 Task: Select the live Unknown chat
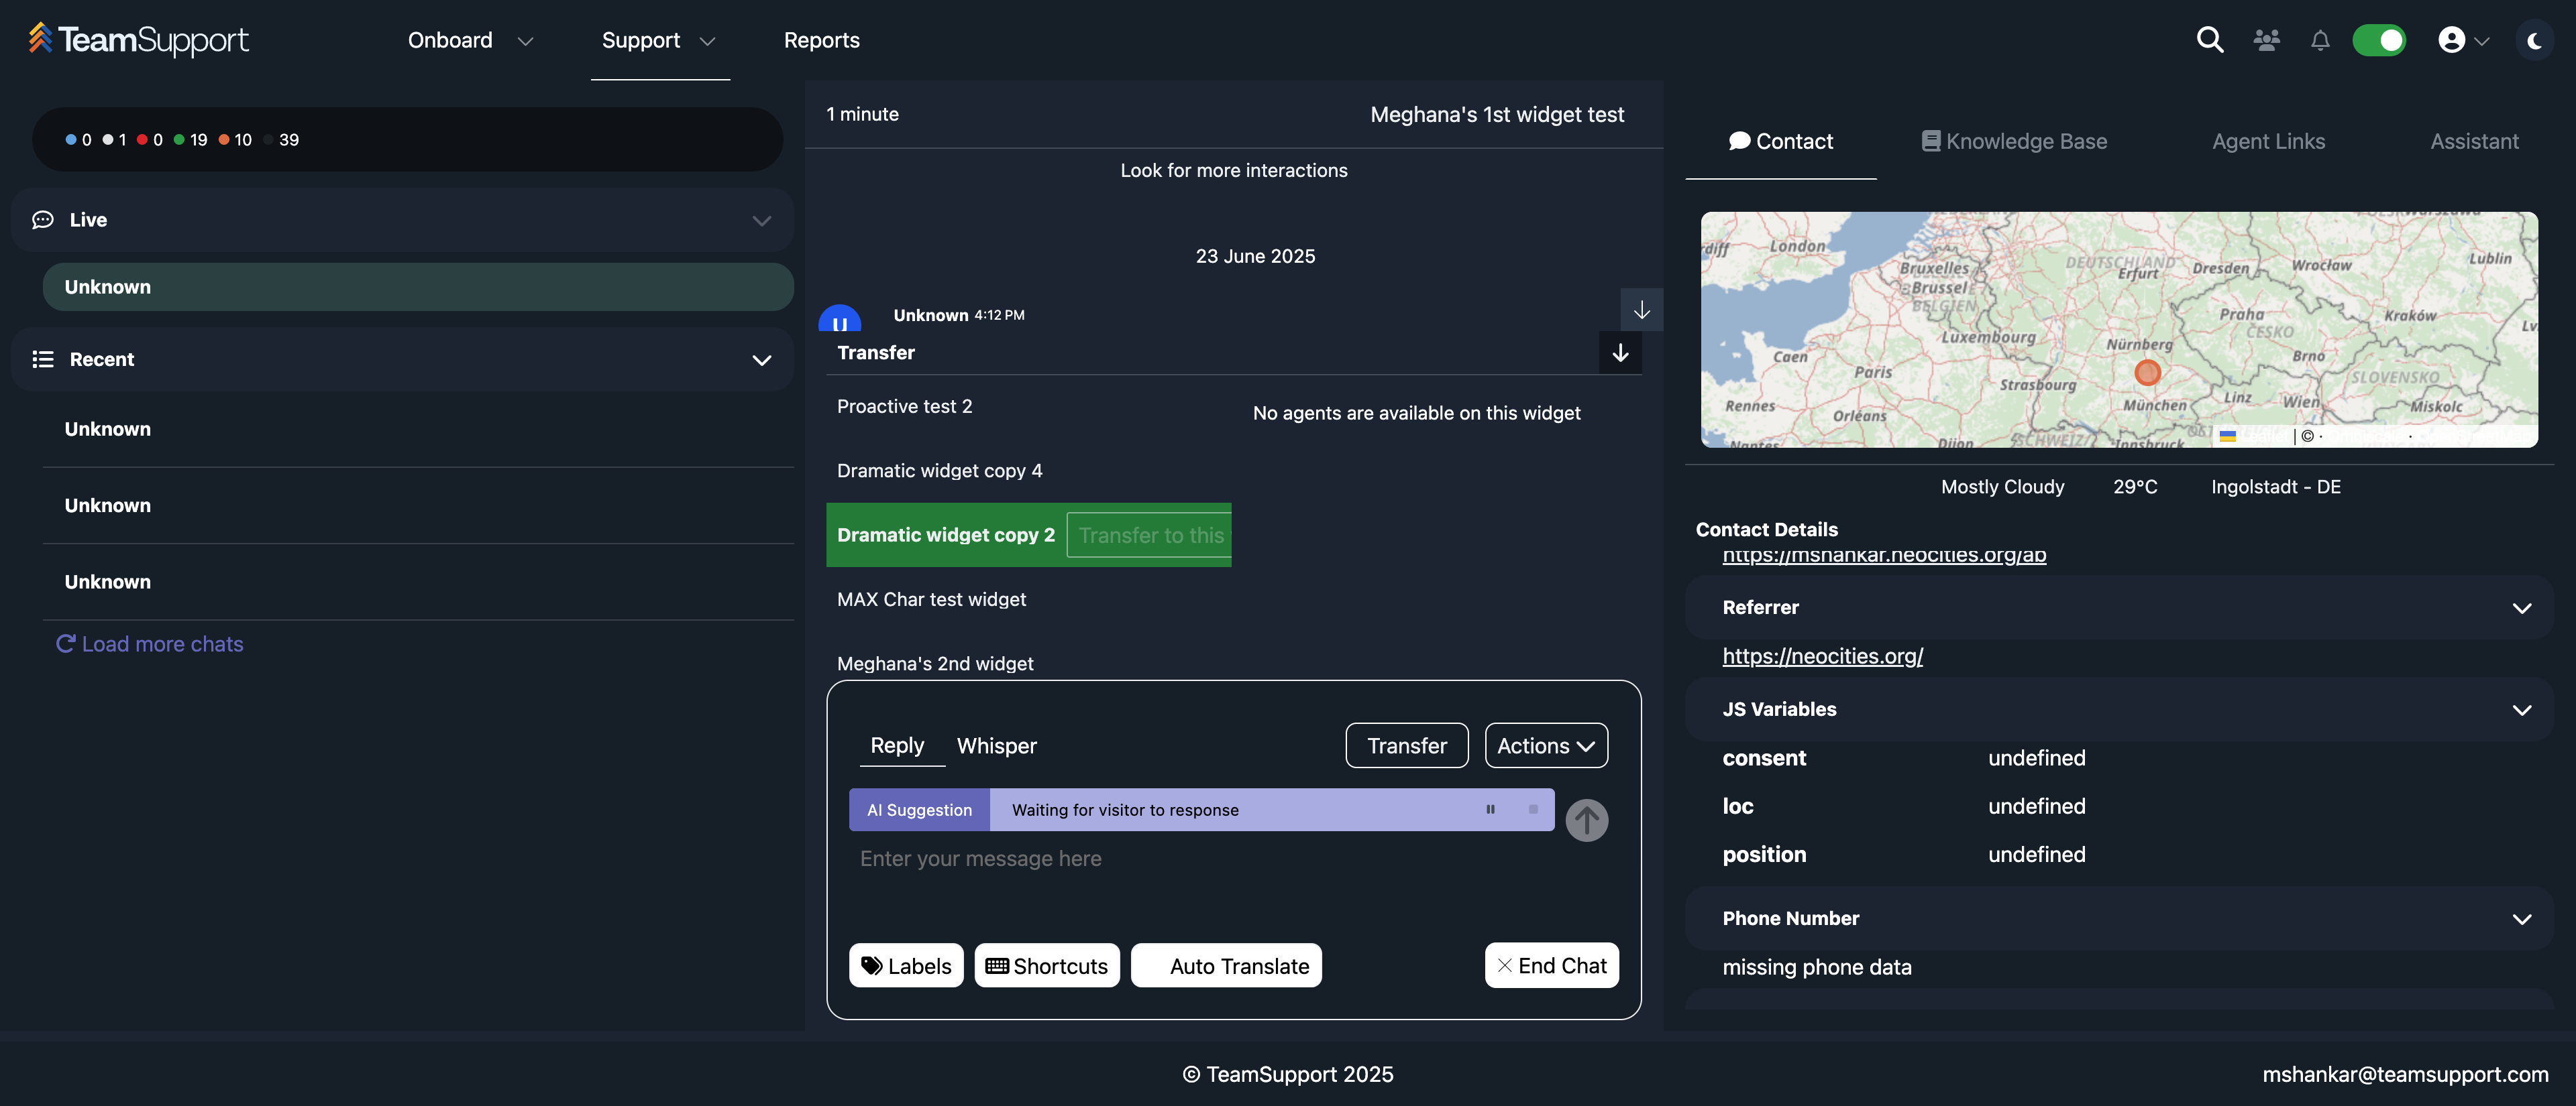(418, 287)
